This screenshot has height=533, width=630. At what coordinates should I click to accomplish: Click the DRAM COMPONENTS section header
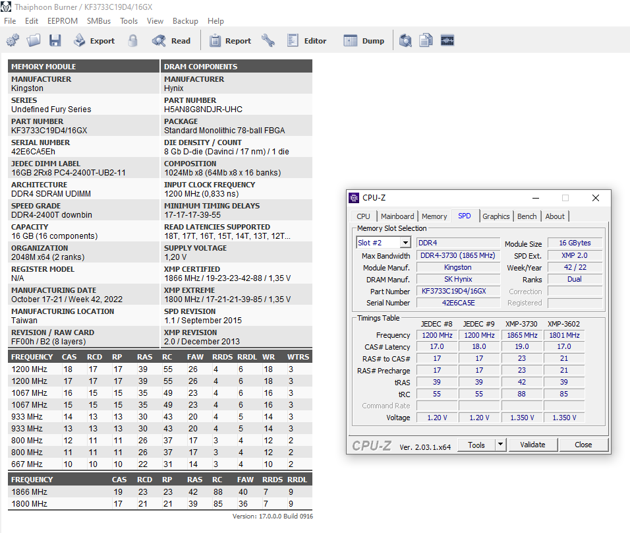tap(237, 67)
